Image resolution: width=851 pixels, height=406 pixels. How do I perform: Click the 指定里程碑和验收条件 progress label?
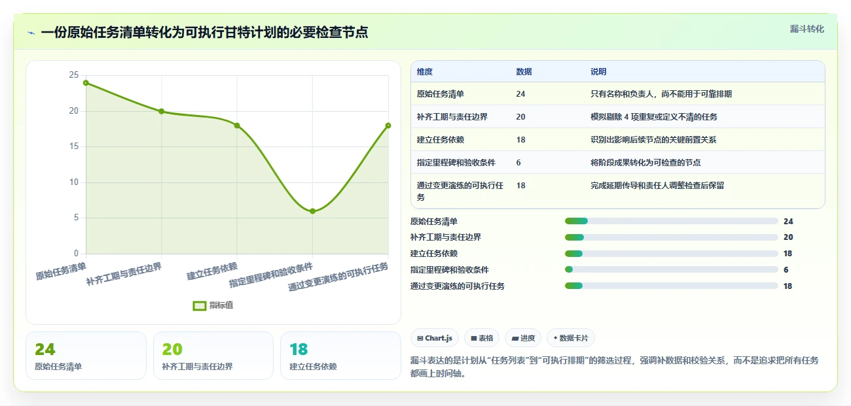click(x=450, y=269)
